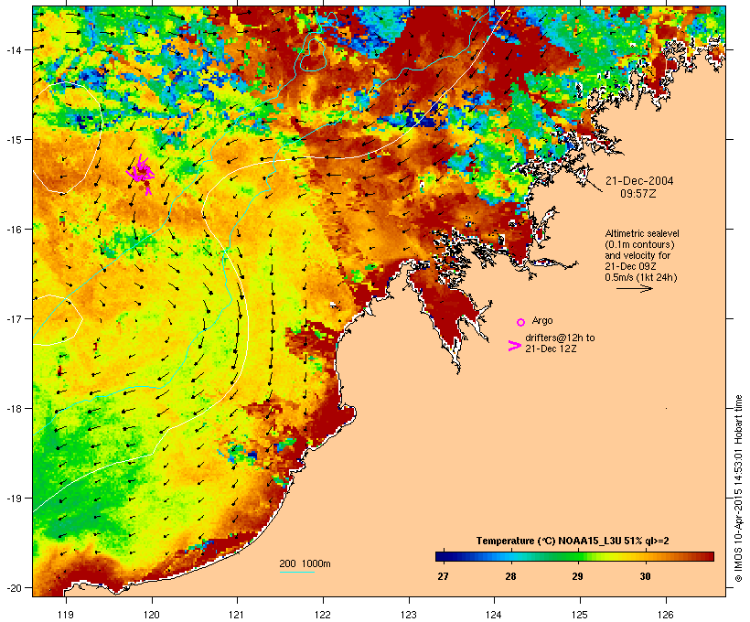
Task: Click the '21-Dec 12Z' legend text
Action: pos(551,349)
